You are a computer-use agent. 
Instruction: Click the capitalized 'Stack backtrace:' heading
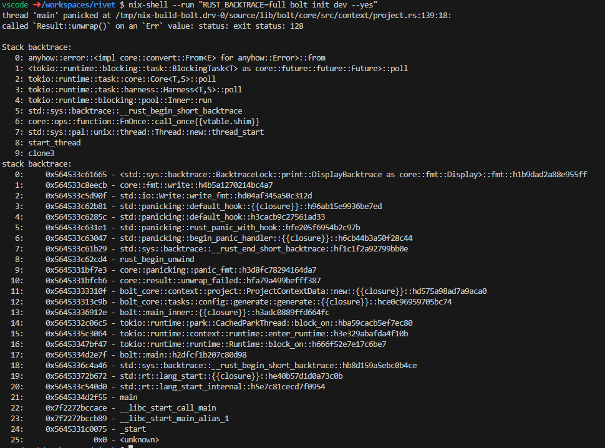pyautogui.click(x=36, y=47)
